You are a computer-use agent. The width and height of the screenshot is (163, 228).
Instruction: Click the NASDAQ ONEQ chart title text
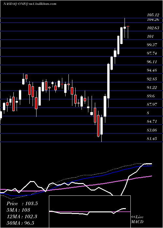click(30, 4)
